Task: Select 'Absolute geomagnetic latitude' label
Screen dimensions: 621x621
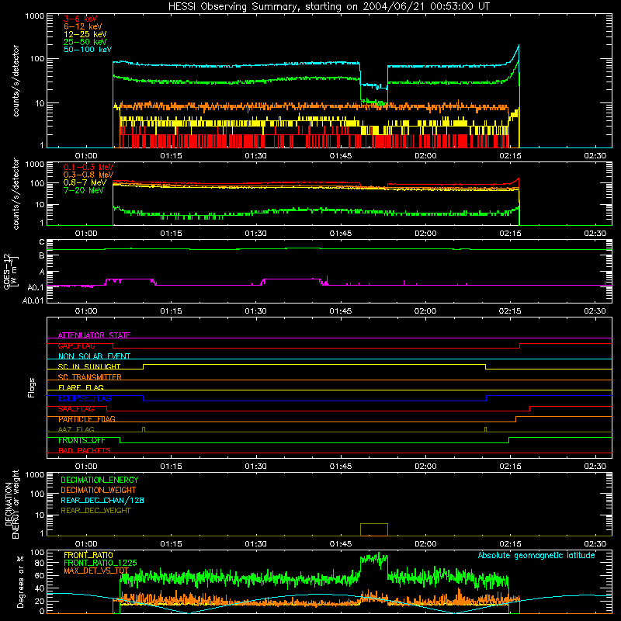Action: tap(536, 555)
